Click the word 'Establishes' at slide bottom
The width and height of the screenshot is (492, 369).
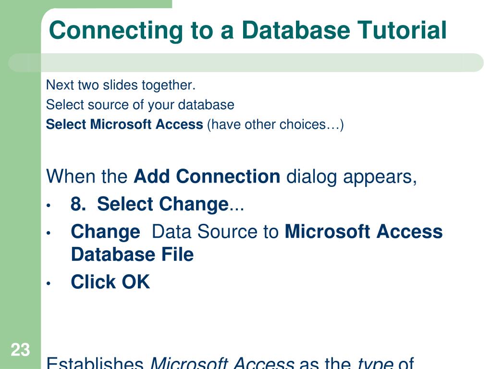(x=95, y=363)
